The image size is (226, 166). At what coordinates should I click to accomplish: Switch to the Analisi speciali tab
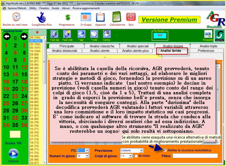(x=137, y=46)
